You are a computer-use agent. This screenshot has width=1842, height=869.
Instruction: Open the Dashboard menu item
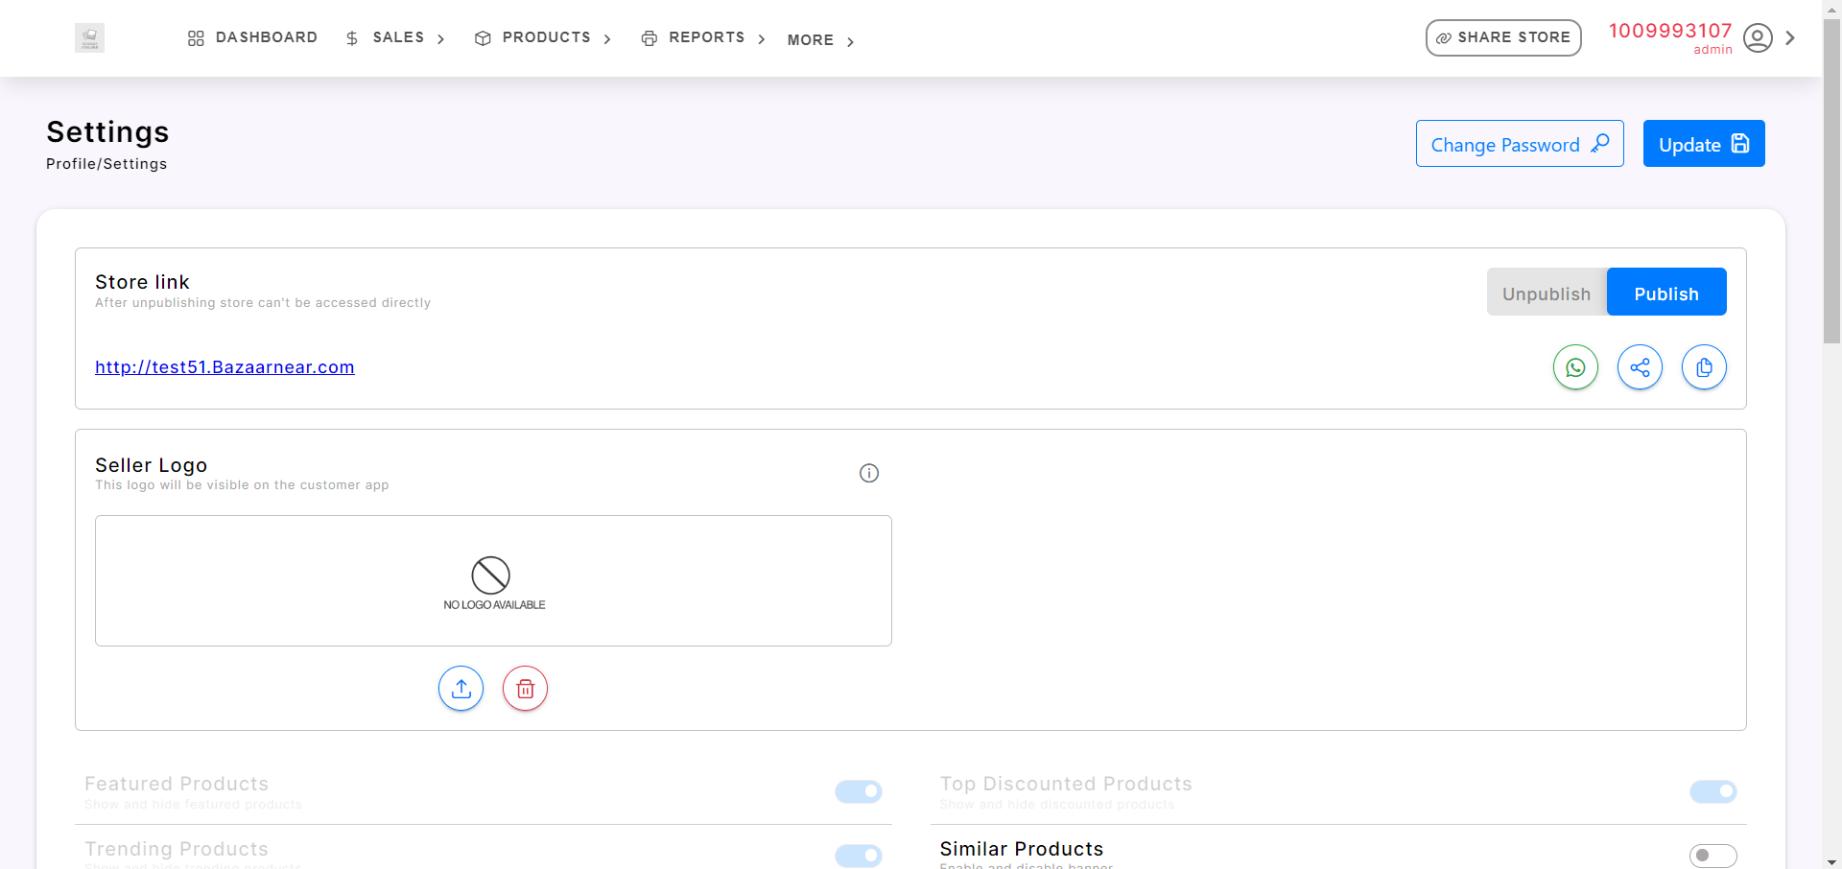(x=253, y=37)
